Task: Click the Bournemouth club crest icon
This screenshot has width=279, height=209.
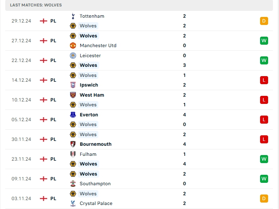Action: (73, 144)
